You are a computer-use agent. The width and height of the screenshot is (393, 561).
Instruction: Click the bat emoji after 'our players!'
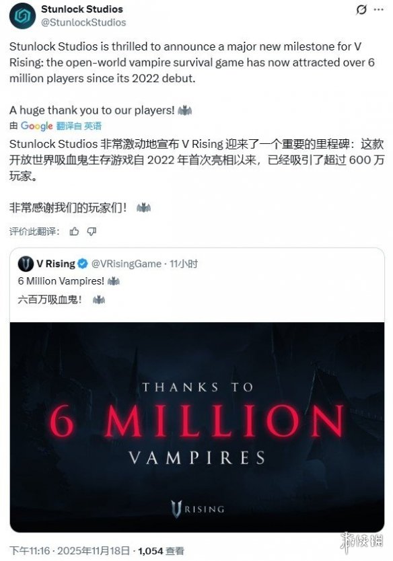click(x=184, y=110)
